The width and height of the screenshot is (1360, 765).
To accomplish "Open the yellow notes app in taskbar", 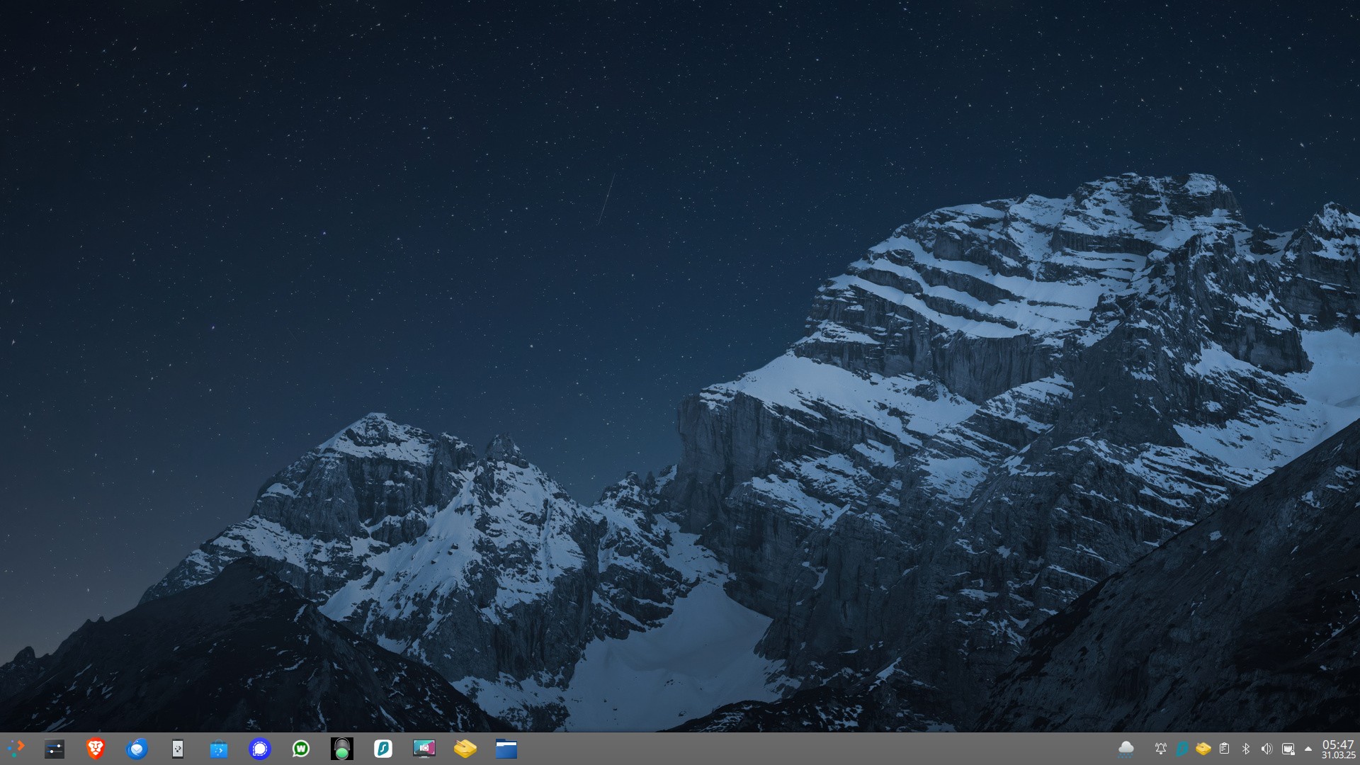I will tap(465, 749).
